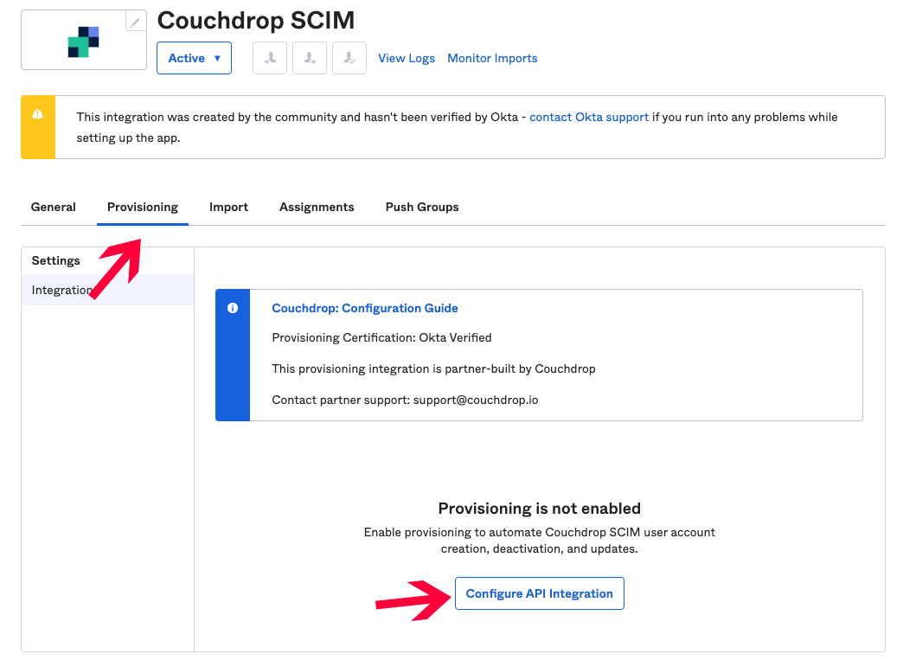Image resolution: width=903 pixels, height=660 pixels.
Task: Click the assign to groups icon button
Action: point(310,58)
